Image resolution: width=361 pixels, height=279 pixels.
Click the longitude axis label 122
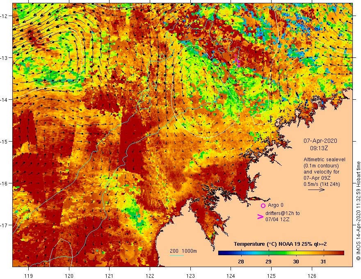[x=150, y=276]
